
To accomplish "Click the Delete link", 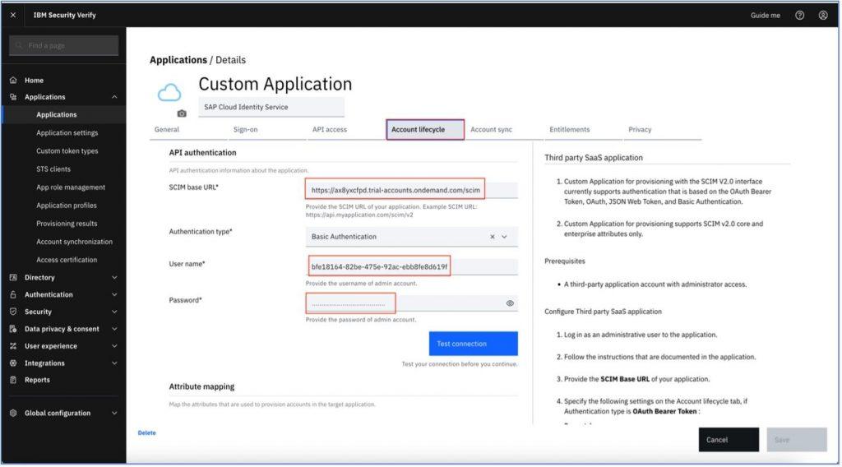I will click(146, 432).
